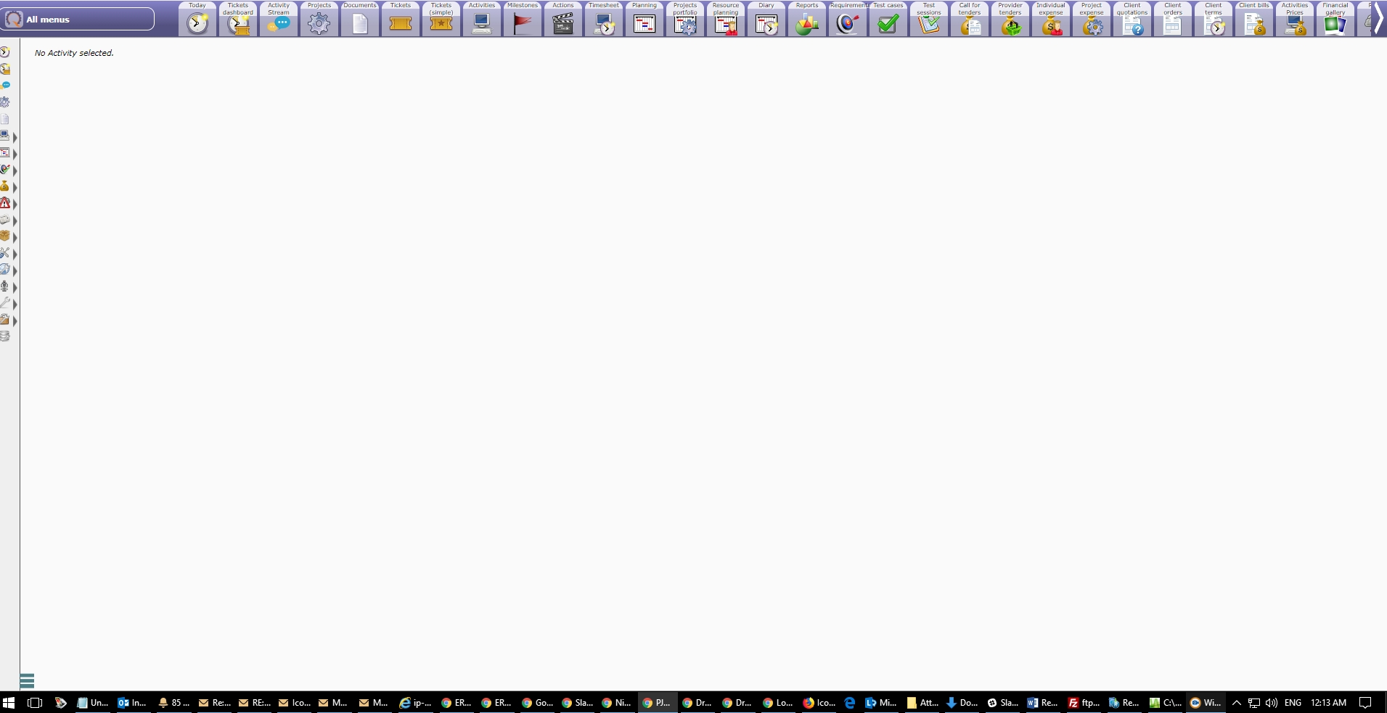Click the database stack icon in the sidebar

5,337
